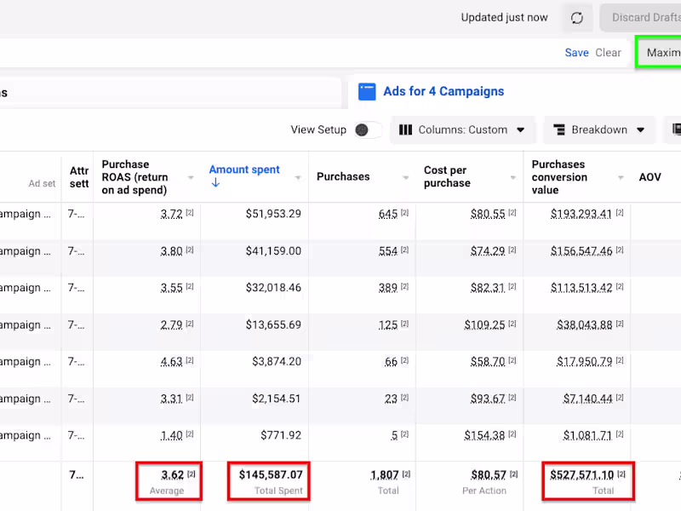Click the sort arrow under Amount spent
The width and height of the screenshot is (681, 511).
tap(215, 183)
